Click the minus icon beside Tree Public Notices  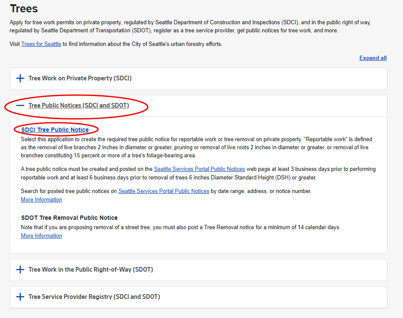pos(20,105)
